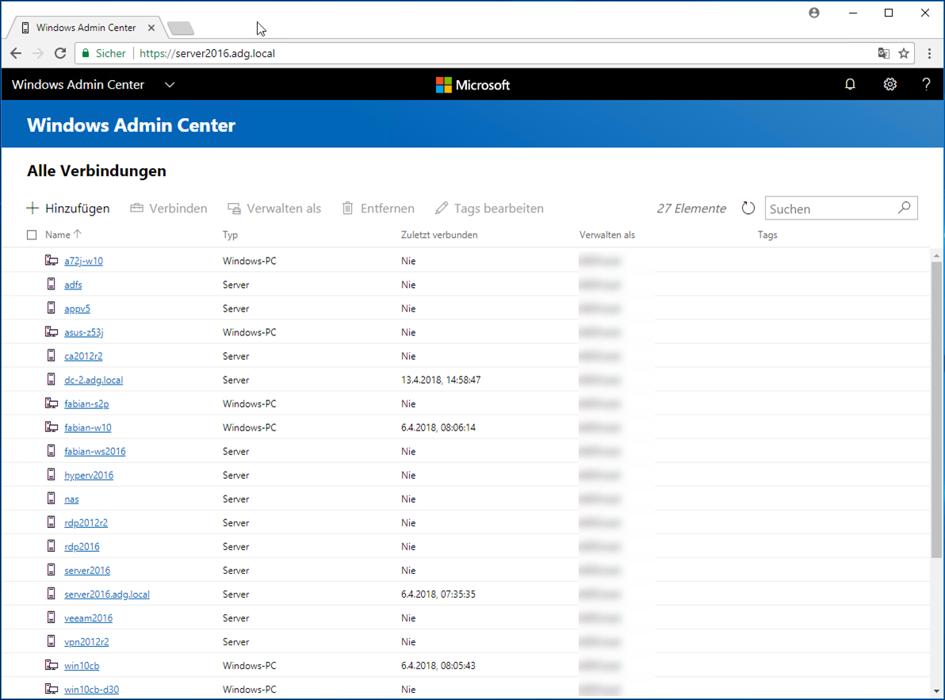Open the settings gear icon

tap(890, 84)
